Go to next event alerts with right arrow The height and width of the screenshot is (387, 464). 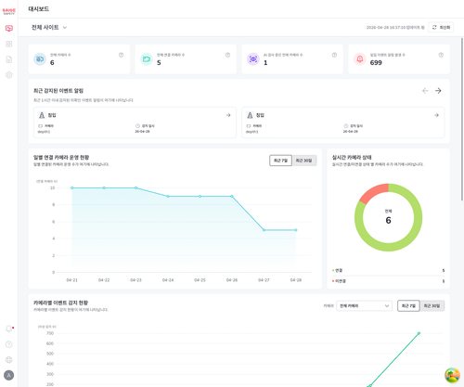point(438,91)
